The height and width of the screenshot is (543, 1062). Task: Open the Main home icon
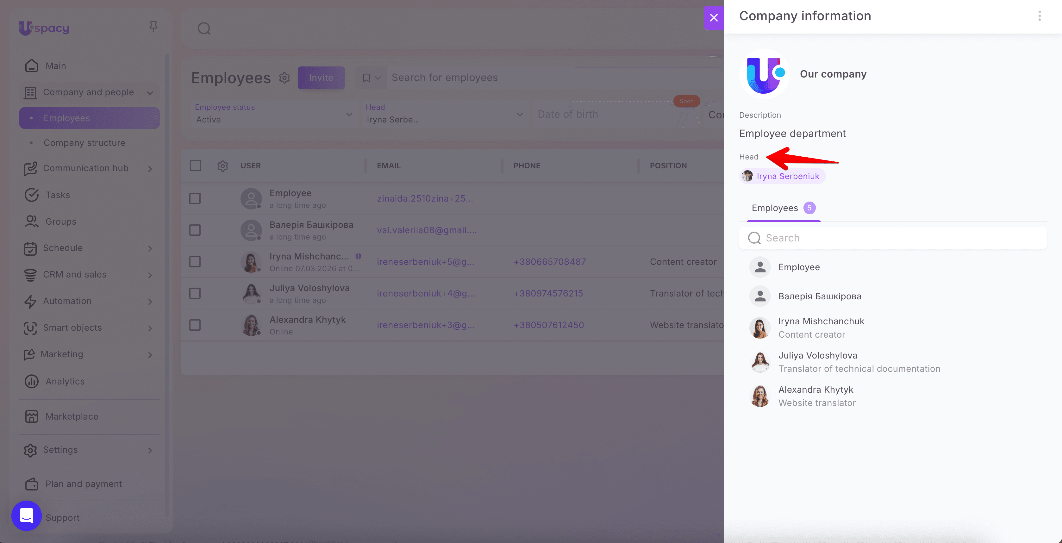click(x=31, y=66)
